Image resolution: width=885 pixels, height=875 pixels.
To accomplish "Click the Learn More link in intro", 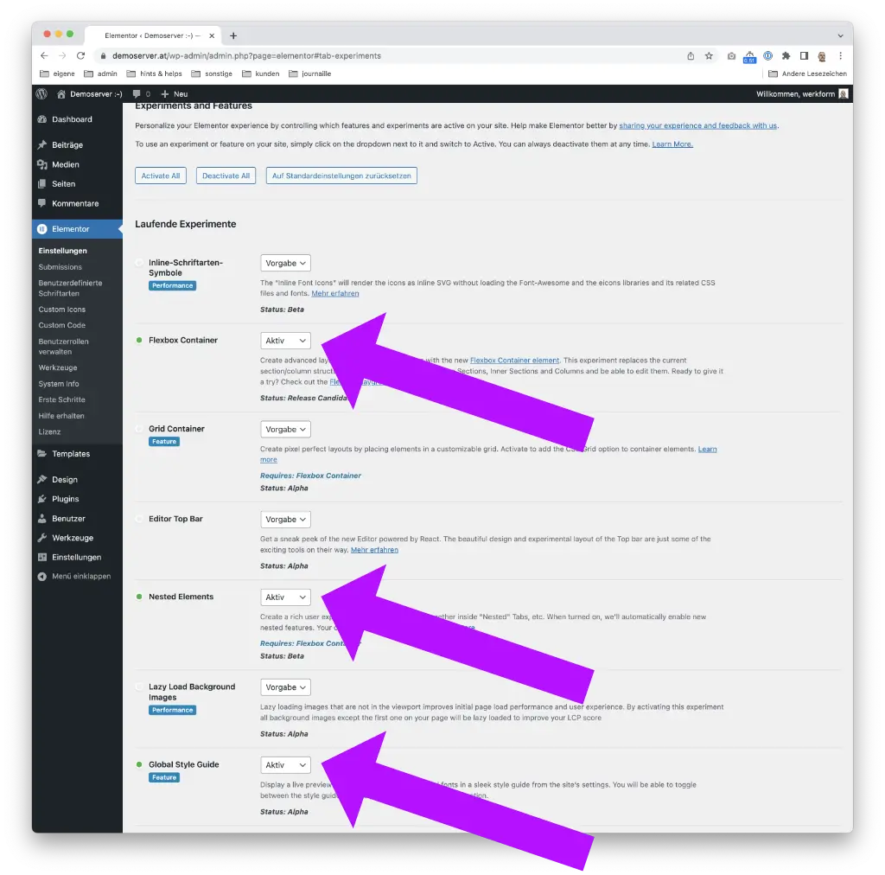I will coord(672,144).
